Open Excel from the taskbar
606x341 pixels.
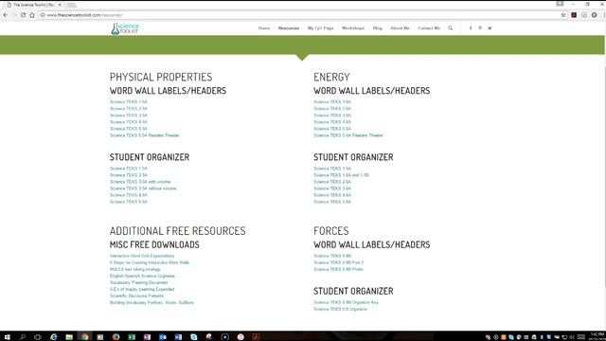click(132, 337)
